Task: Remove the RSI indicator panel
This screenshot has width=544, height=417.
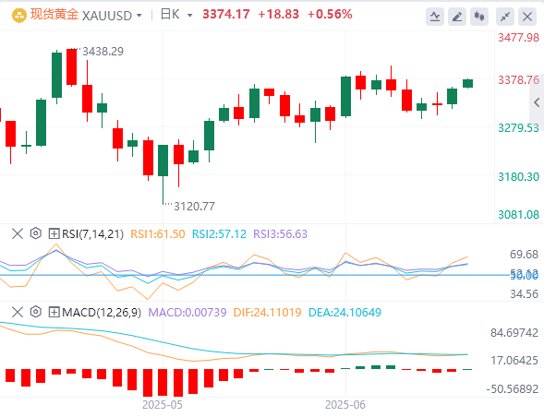Action: tap(18, 233)
